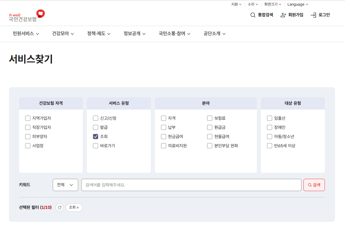This screenshot has height=229, width=345.
Task: Enable the 지역가입자 checkbox
Action: 28,118
